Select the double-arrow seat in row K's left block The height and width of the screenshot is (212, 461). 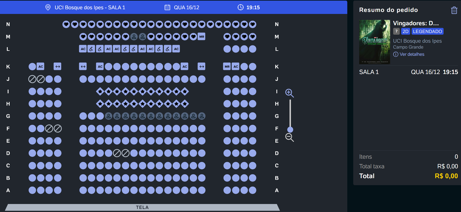coord(58,67)
